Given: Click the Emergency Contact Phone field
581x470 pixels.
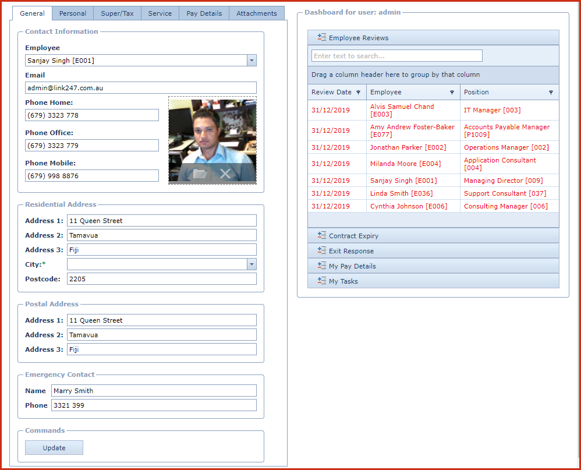Looking at the screenshot, I should pyautogui.click(x=154, y=405).
